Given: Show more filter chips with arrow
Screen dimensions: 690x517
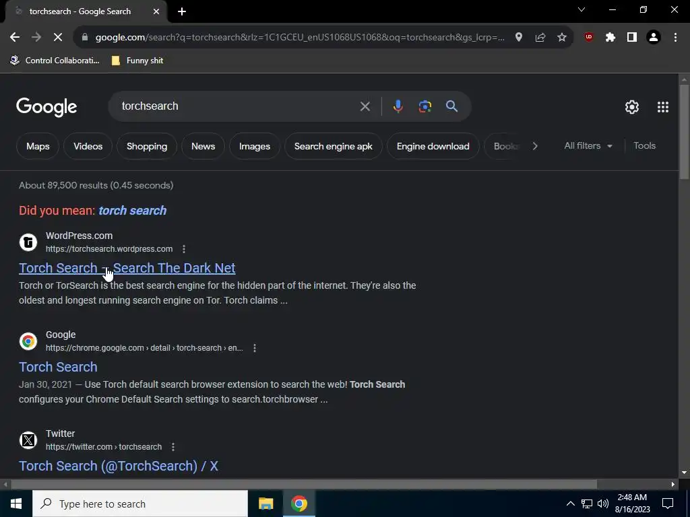Looking at the screenshot, I should click(534, 146).
